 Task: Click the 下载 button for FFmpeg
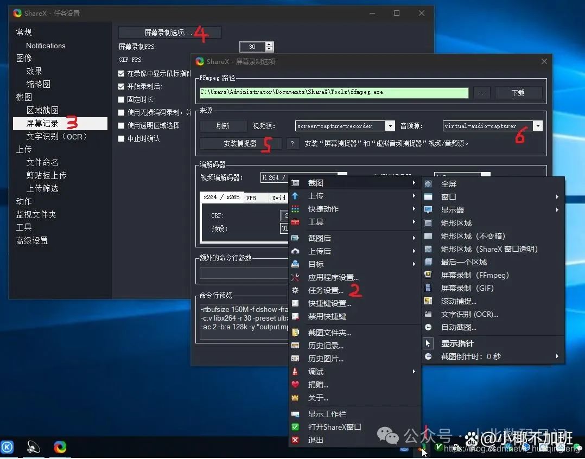click(518, 93)
